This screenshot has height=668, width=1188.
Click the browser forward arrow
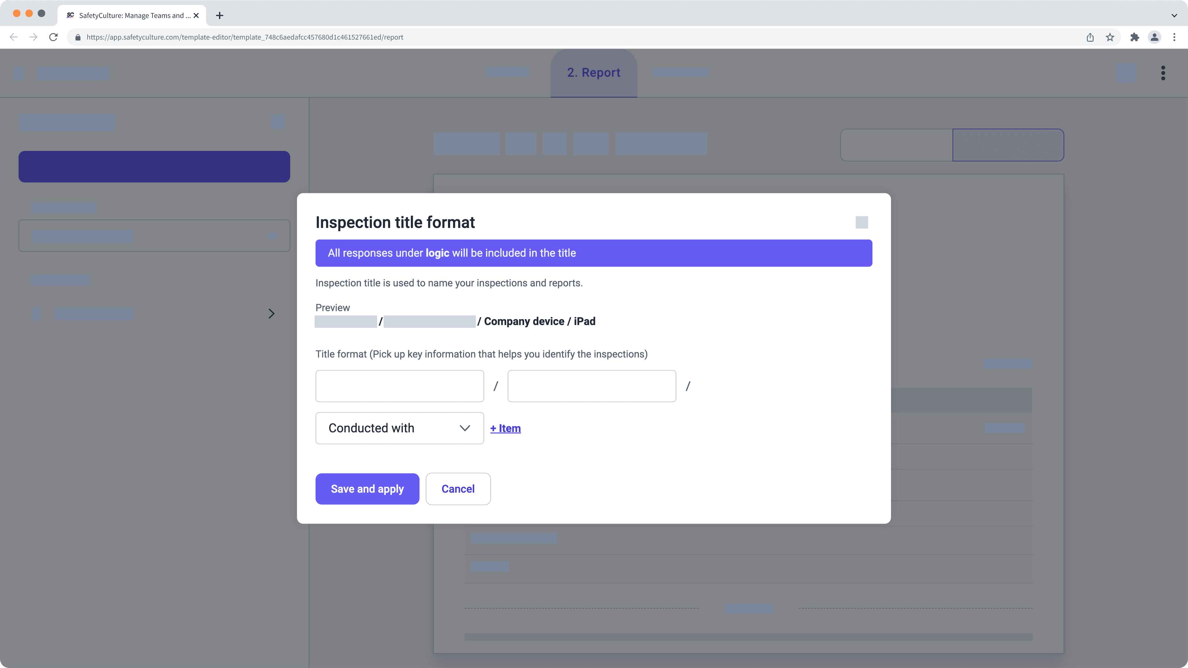[33, 37]
